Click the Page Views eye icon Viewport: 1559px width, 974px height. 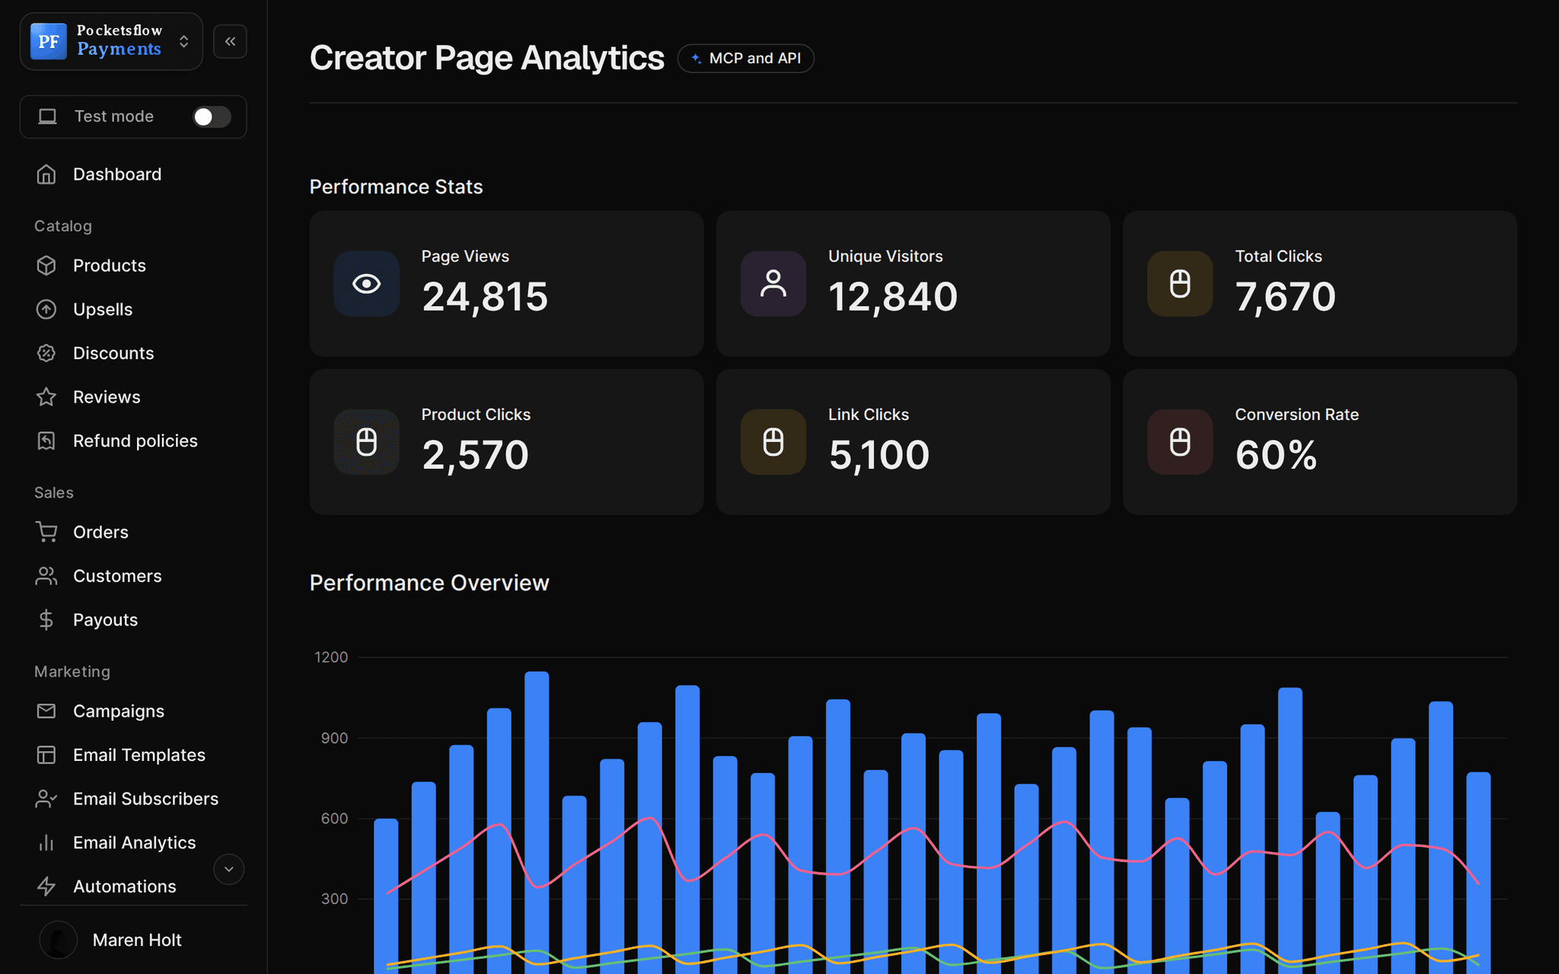(x=367, y=284)
